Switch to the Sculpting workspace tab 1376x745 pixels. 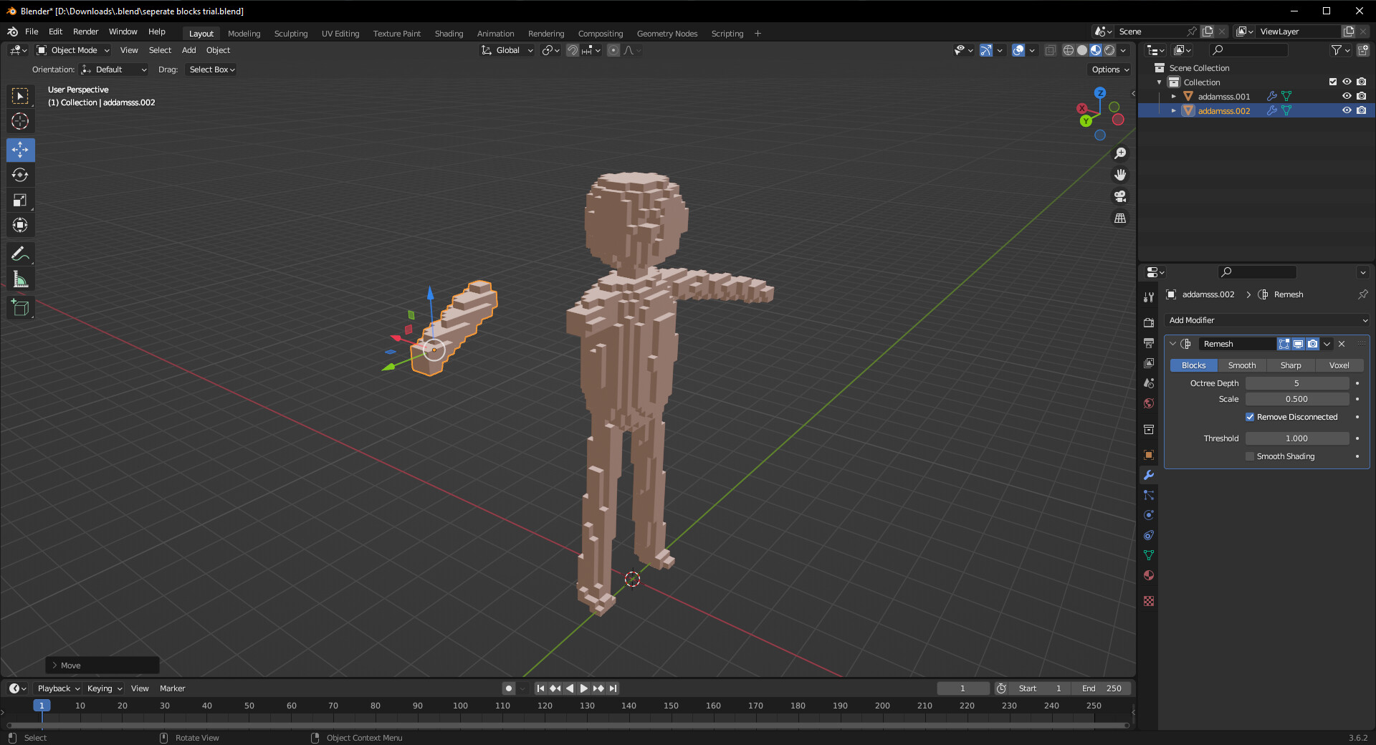point(291,34)
